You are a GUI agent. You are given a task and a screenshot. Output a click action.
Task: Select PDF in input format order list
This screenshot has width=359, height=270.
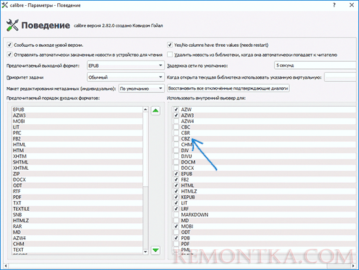pos(77,197)
